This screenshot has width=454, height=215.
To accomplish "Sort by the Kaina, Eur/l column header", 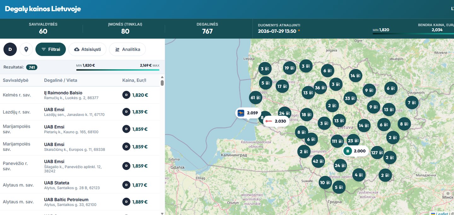I will tap(134, 80).
